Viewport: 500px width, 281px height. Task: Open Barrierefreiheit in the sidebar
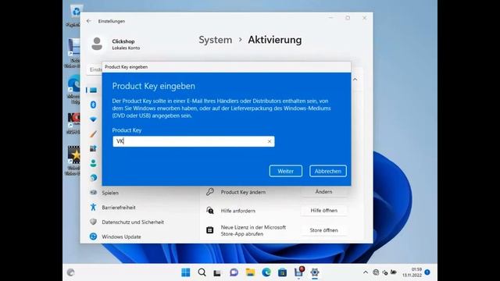click(119, 208)
